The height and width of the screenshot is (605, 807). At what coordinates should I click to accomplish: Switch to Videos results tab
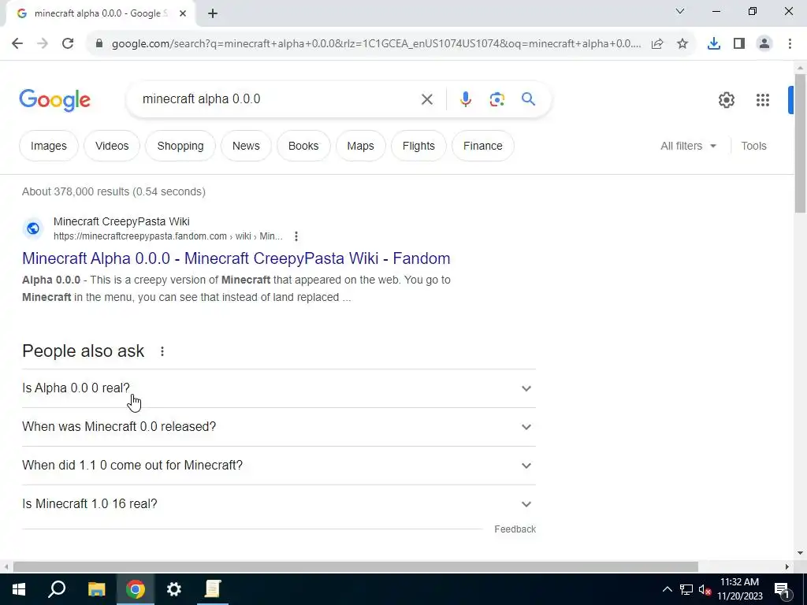(112, 146)
